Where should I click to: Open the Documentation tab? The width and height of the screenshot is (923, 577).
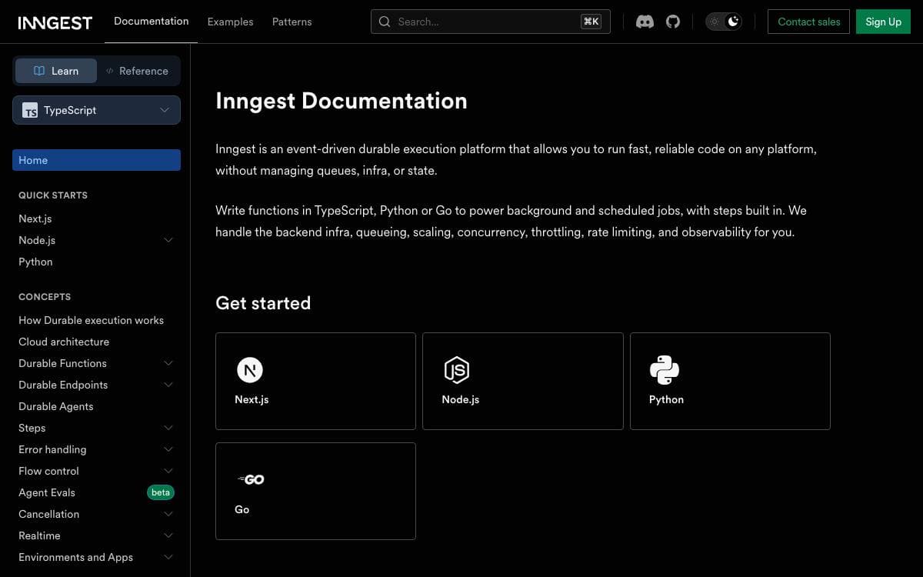[x=151, y=22]
